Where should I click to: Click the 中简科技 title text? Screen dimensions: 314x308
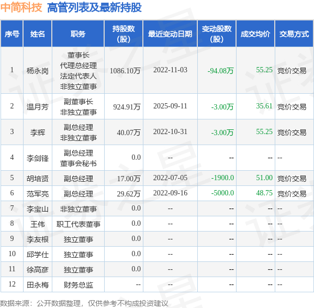[x=21, y=8]
